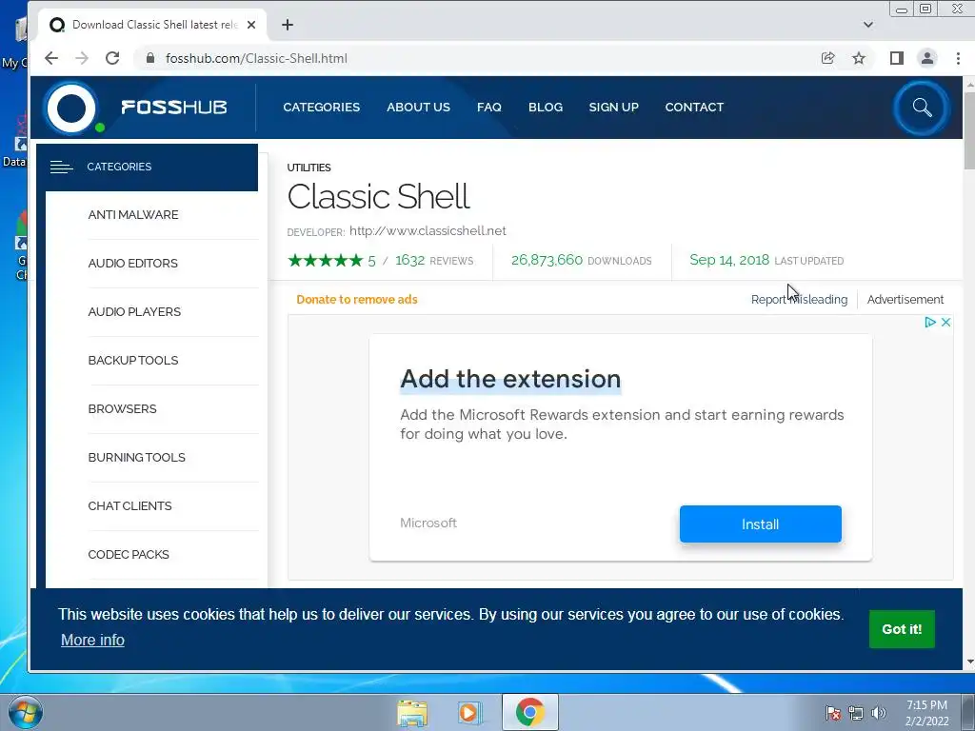This screenshot has width=975, height=731.
Task: Click Report Misleading link
Action: [x=799, y=299]
